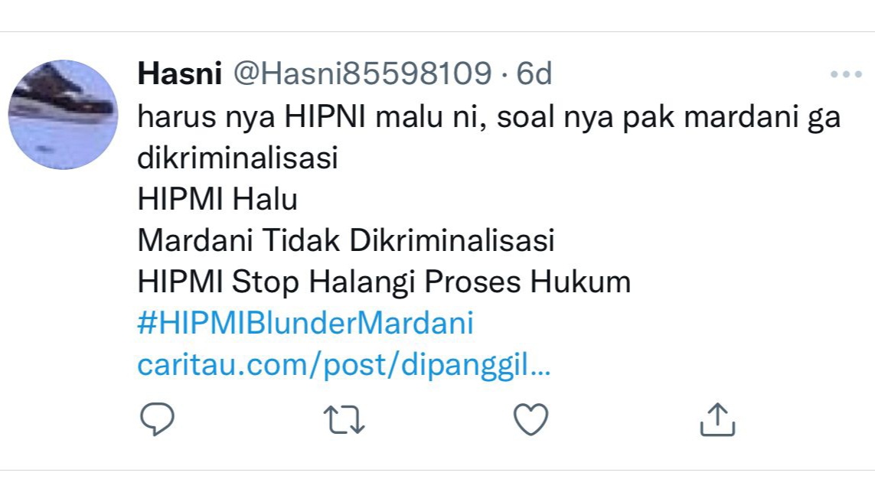The height and width of the screenshot is (492, 875).
Task: Click "Mardani Tidak Dikriminalisasi" text
Action: click(346, 240)
